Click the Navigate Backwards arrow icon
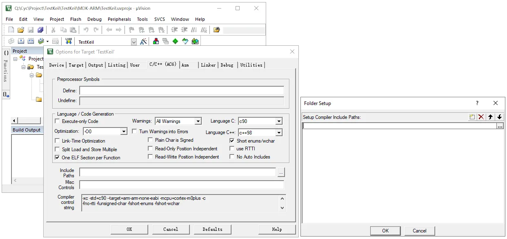This screenshot has width=507, height=239. point(109,30)
